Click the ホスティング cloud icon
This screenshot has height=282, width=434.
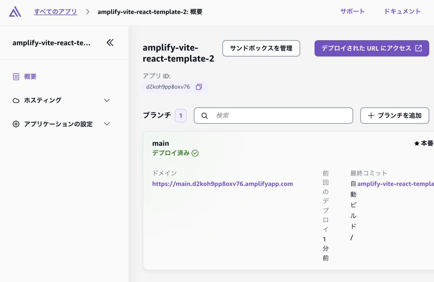click(x=16, y=100)
